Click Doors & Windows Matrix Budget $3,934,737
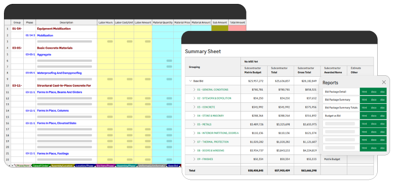 [x=256, y=151]
